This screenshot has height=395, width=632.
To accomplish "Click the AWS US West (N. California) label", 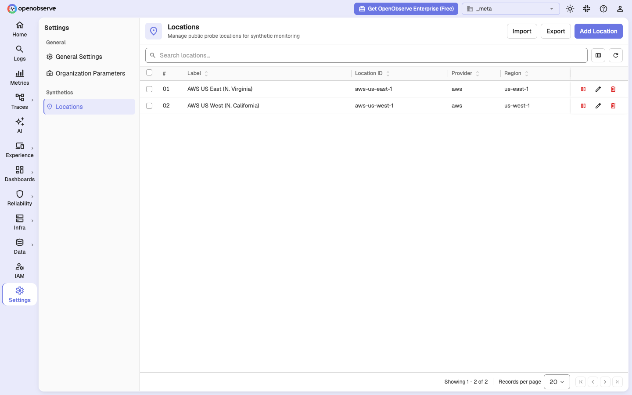I will (x=223, y=106).
